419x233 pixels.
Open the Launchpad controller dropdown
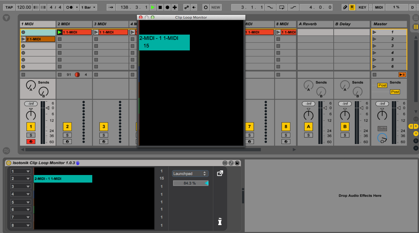[x=190, y=174]
